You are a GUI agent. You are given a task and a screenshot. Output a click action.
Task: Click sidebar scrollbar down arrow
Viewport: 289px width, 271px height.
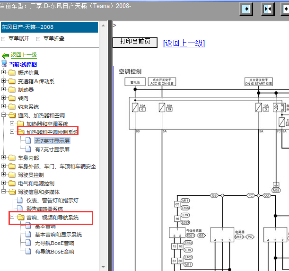coord(104,267)
